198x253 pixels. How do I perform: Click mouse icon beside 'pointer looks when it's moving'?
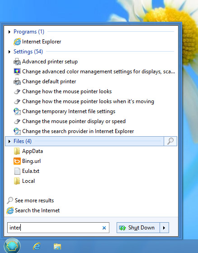17,101
